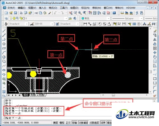This screenshot has height=126, width=159.
Task: Toggle the layer 0 on/off lightbulb
Action: tap(11, 18)
